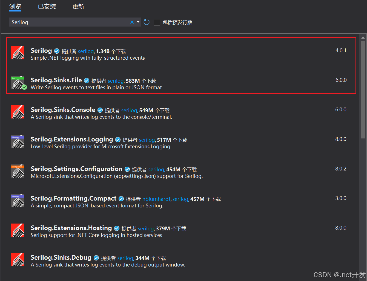The width and height of the screenshot is (367, 281).
Task: Click verified badge next to Serilog.Extensions.Logging
Action: point(118,140)
